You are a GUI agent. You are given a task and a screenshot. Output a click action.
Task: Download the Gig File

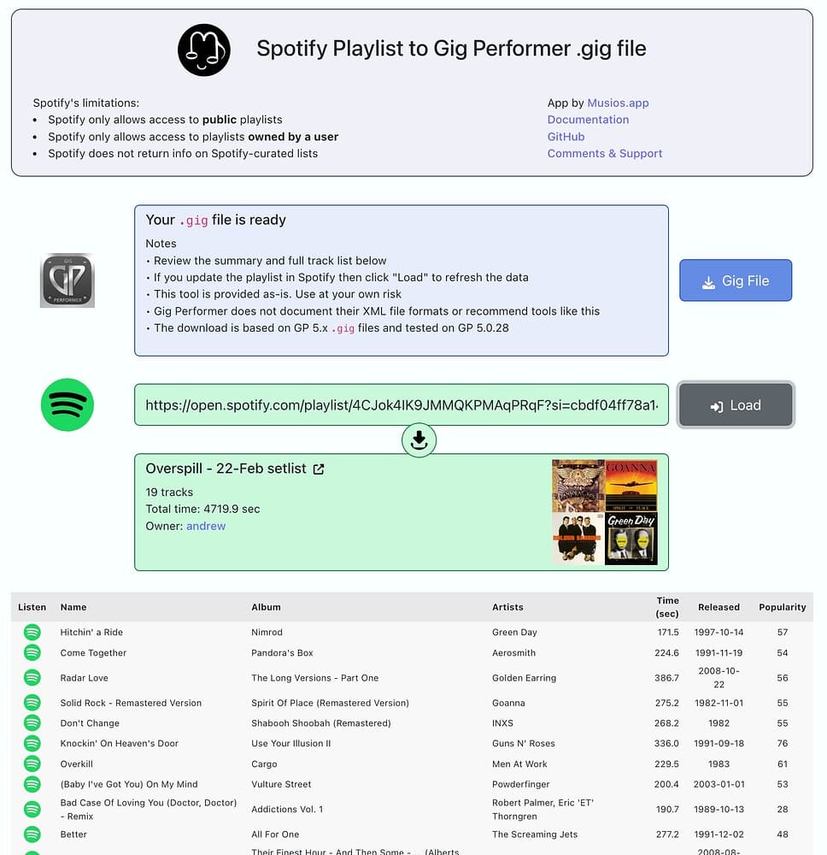point(735,280)
